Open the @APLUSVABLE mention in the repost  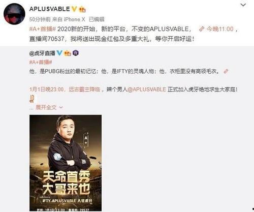(x=147, y=89)
